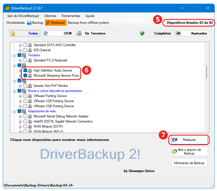Collapse Mouse e outros dispositivos apontadores node
Image resolution: width=217 pixels, height=191 pixels.
(14, 91)
